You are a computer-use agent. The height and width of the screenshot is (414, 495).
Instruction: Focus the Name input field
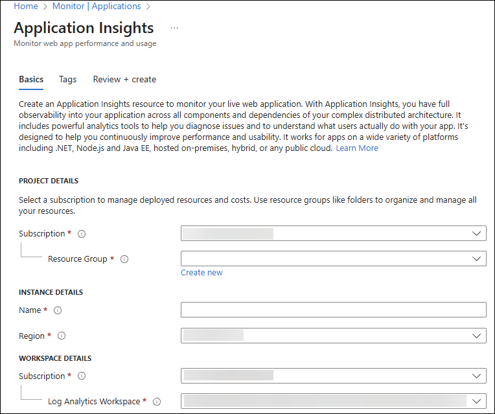click(x=334, y=310)
